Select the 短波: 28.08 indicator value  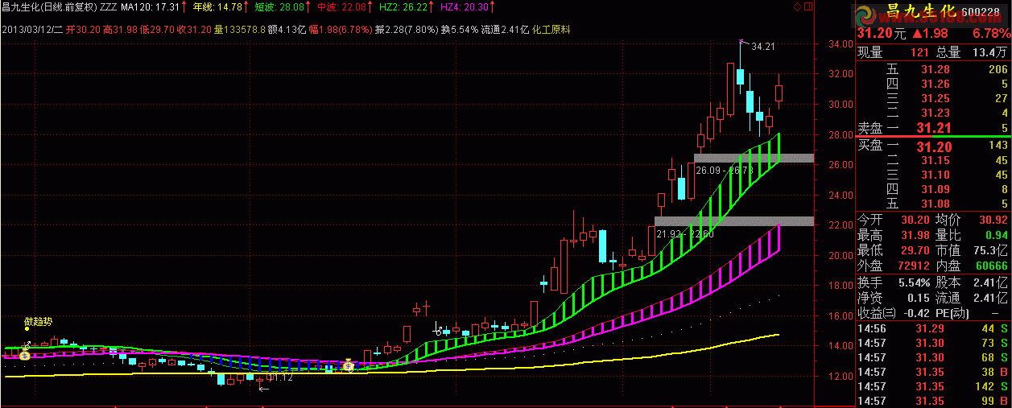point(279,6)
